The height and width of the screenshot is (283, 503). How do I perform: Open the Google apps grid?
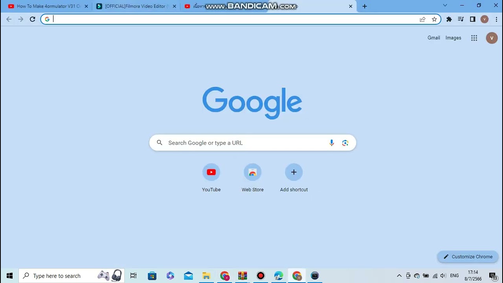point(474,38)
